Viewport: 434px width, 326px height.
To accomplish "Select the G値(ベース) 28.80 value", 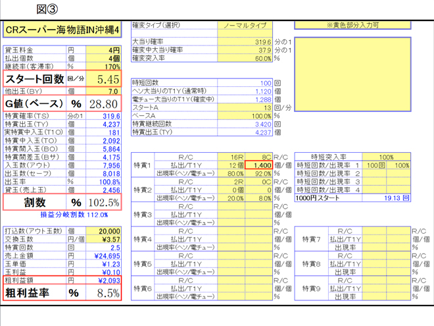I will [103, 104].
